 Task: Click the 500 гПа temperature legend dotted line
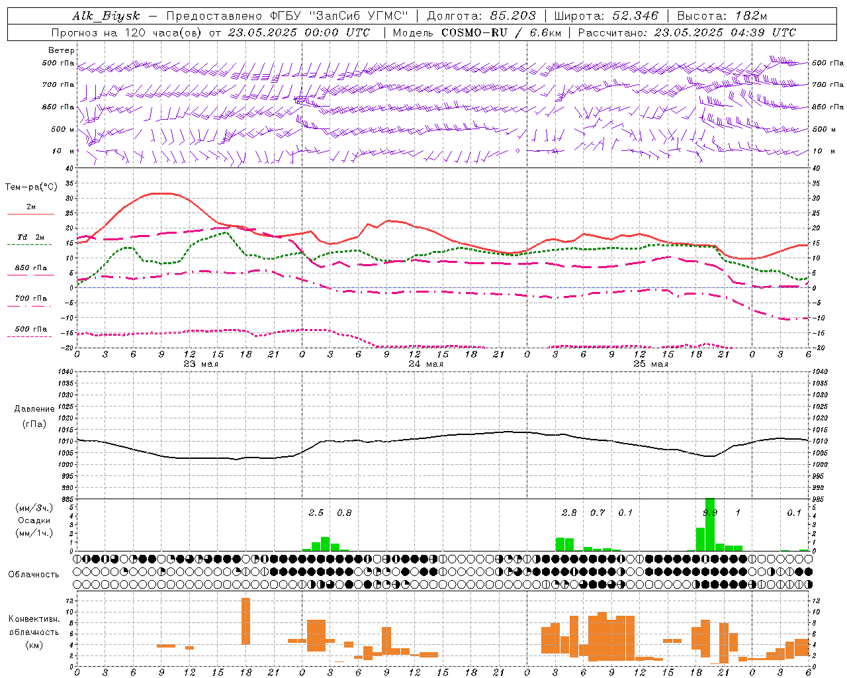click(29, 336)
